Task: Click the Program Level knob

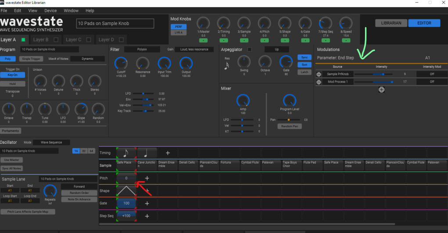Action: click(289, 100)
